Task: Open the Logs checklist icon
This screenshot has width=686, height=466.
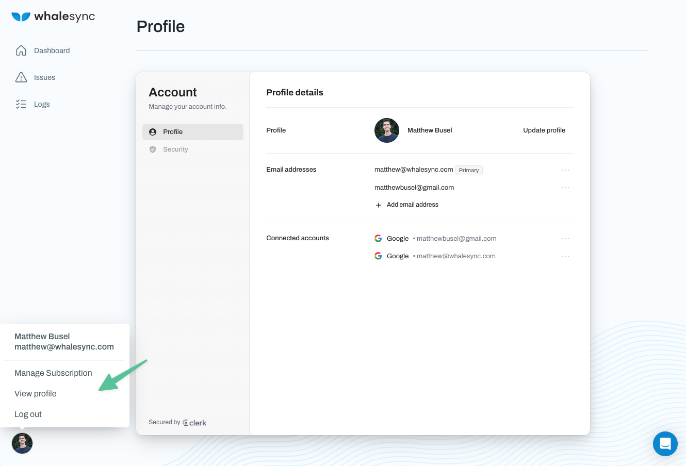Action: (x=21, y=104)
